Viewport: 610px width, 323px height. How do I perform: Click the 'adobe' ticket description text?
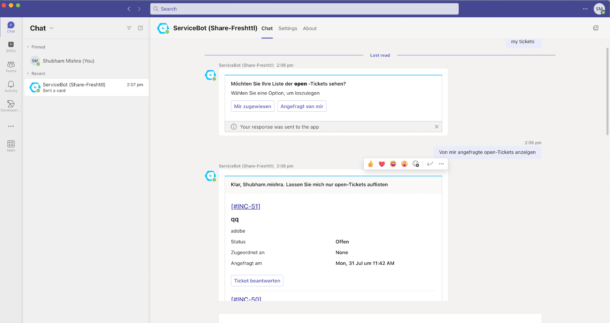[x=238, y=231]
